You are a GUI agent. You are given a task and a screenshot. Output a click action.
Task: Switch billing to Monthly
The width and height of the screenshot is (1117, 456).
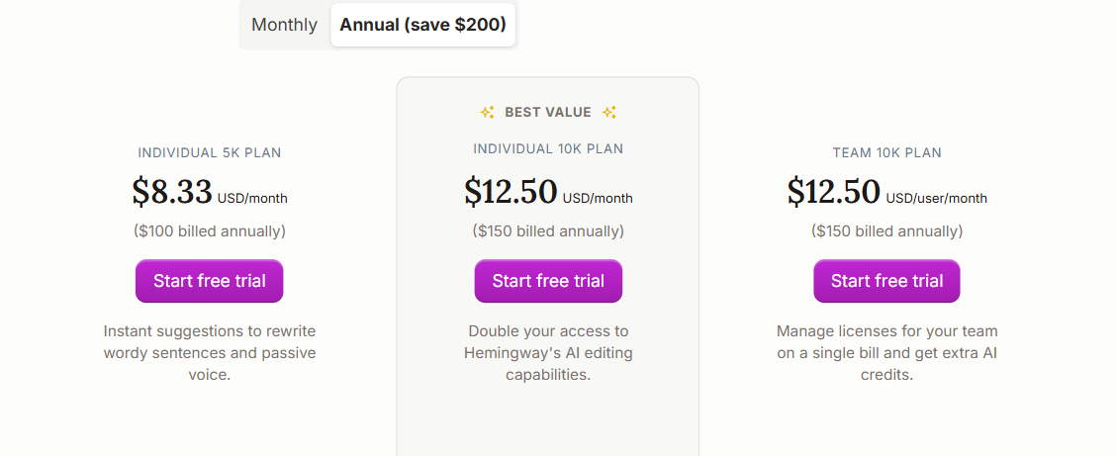[284, 25]
